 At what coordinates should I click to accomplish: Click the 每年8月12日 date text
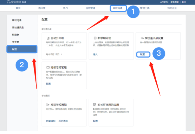point(53,54)
